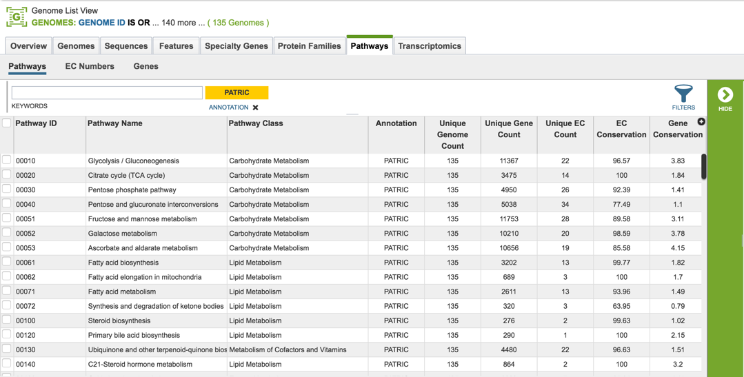Check the box for pathway 00020
Viewport: 744px width, 377px height.
click(7, 174)
